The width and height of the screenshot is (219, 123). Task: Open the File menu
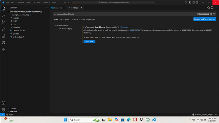click(x=8, y=3)
